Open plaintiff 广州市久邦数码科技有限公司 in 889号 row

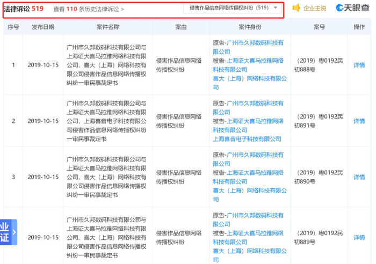248,219
